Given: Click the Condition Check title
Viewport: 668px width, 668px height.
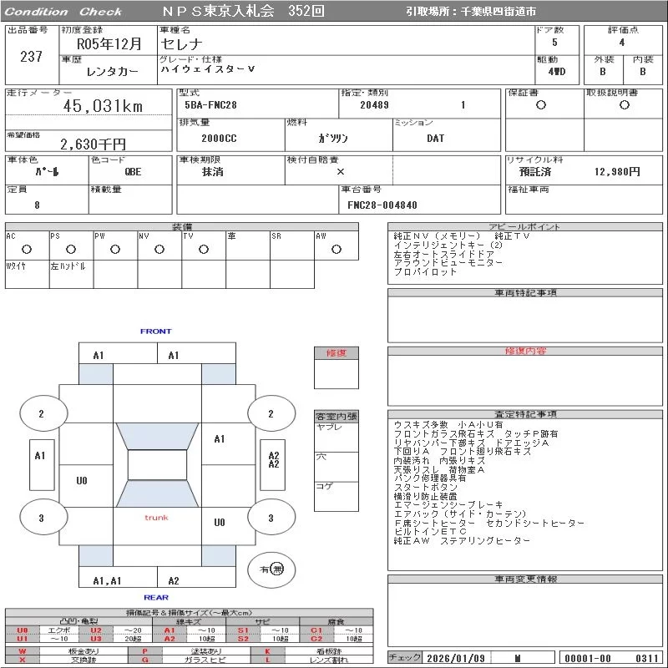Looking at the screenshot, I should (63, 12).
